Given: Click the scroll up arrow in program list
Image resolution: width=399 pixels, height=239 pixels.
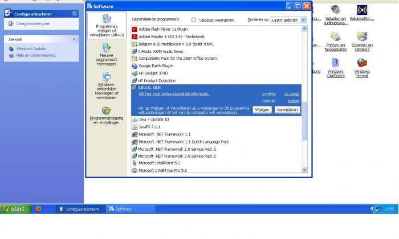Looking at the screenshot, I should (x=304, y=29).
